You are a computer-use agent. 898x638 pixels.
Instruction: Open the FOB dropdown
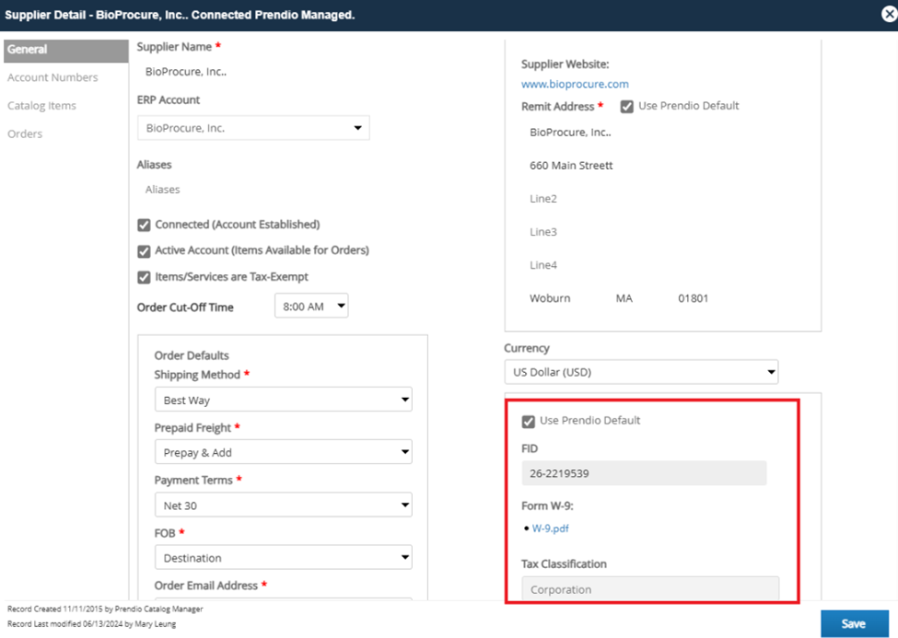coord(284,557)
